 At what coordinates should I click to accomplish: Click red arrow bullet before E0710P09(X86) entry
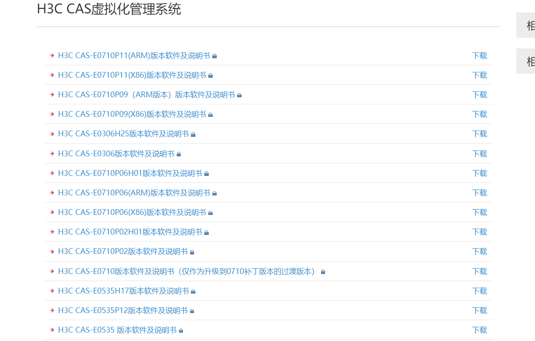pyautogui.click(x=52, y=114)
